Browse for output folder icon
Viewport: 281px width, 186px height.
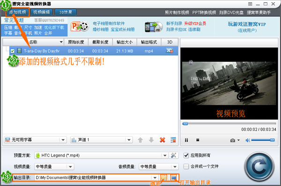[x=163, y=178]
